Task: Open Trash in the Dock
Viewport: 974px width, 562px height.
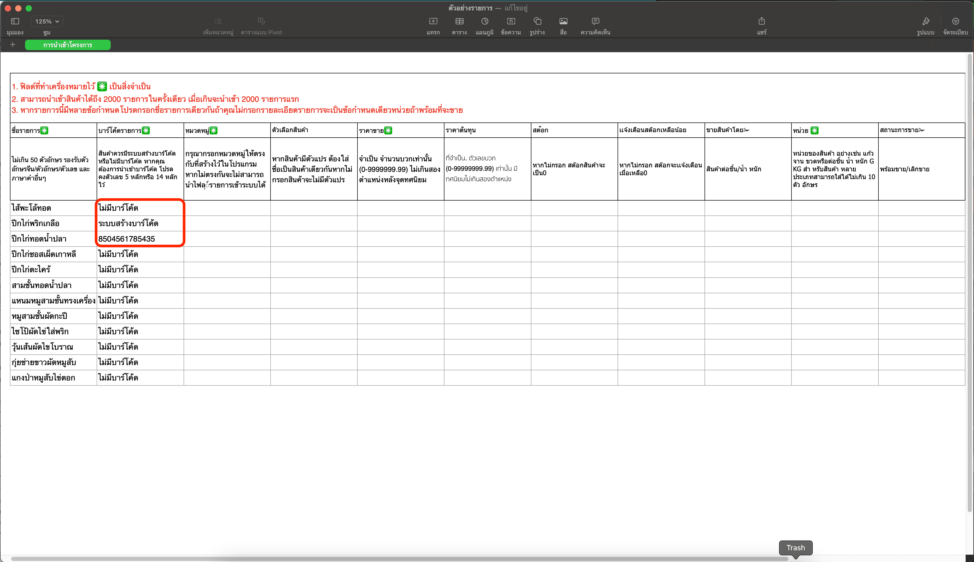Action: [795, 548]
